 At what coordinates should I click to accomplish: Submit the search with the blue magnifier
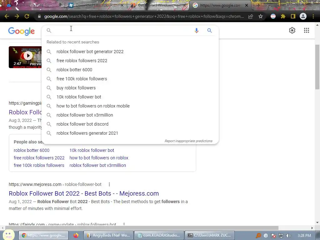pyautogui.click(x=210, y=31)
